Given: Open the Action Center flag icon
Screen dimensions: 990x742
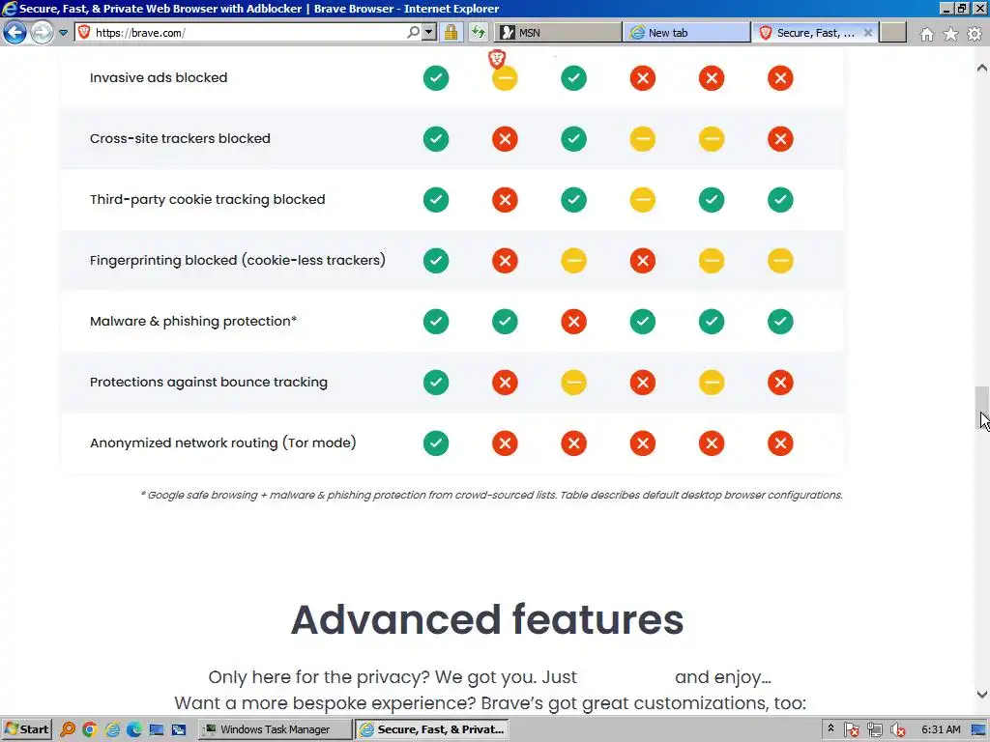Looking at the screenshot, I should [x=851, y=730].
